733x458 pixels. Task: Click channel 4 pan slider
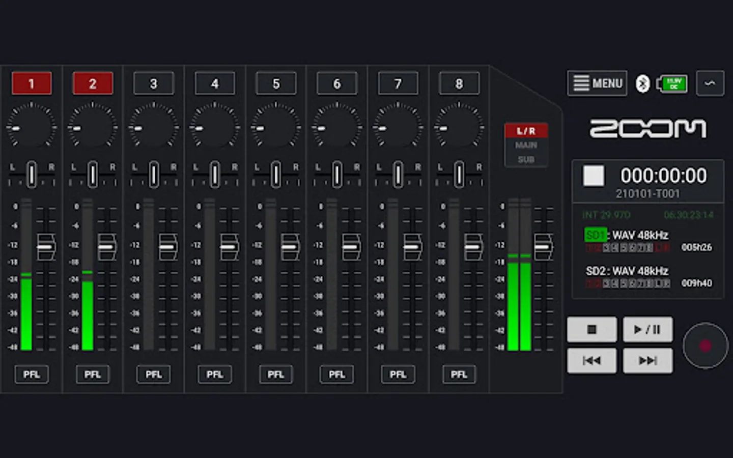coord(215,175)
